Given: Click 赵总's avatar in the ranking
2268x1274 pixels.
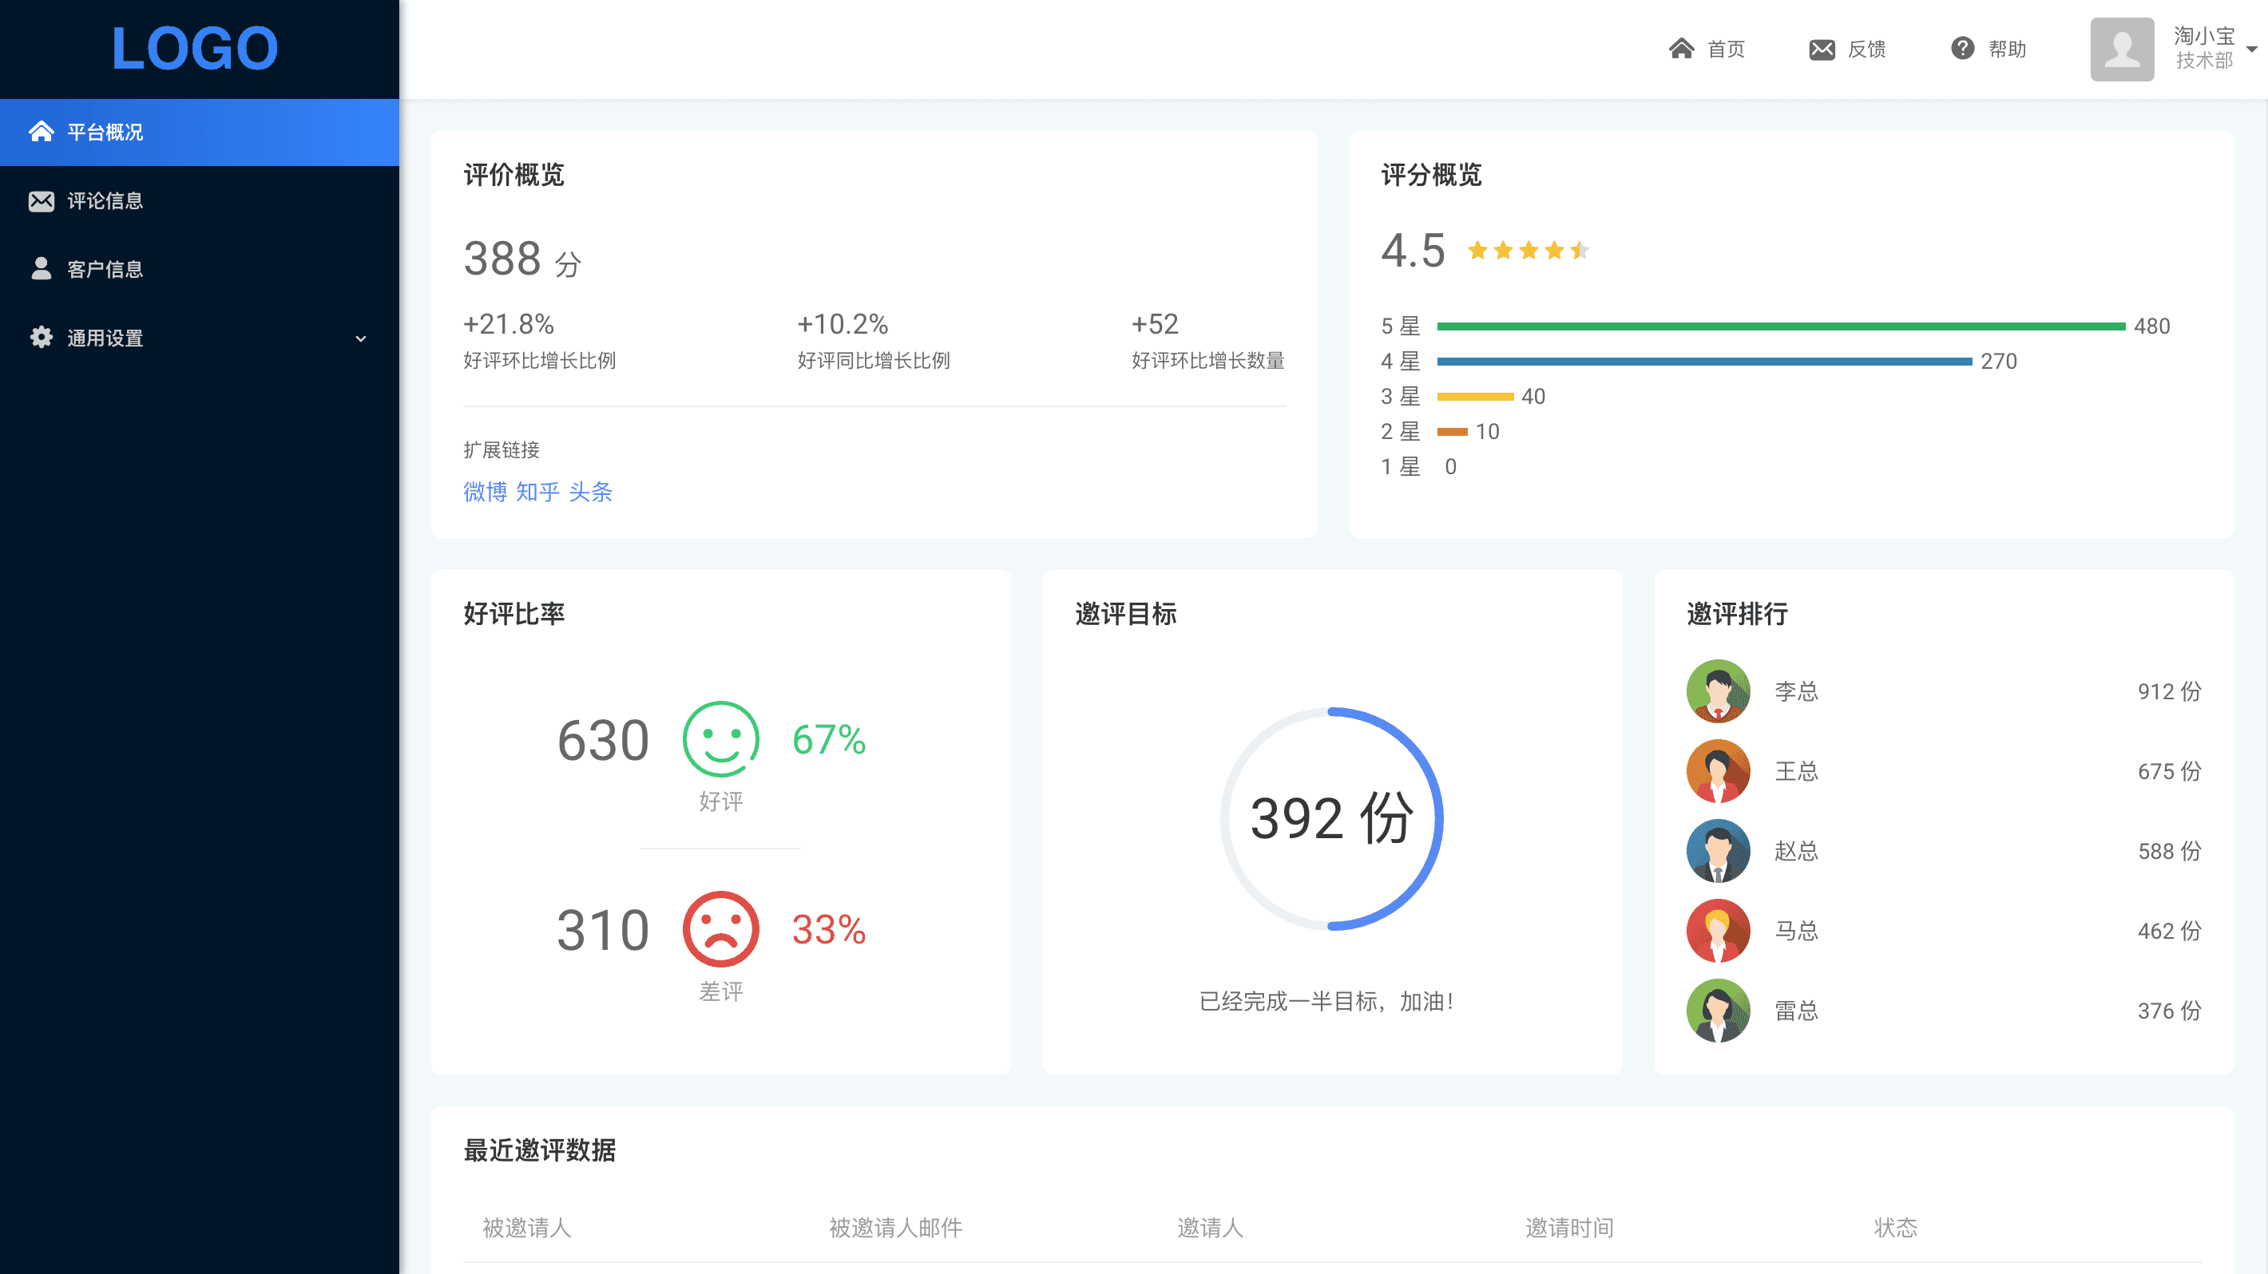Looking at the screenshot, I should 1718,851.
